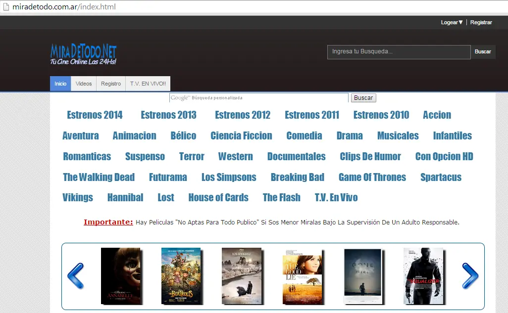Click the next arrow in the movie carousel
The width and height of the screenshot is (508, 313).
(x=470, y=276)
